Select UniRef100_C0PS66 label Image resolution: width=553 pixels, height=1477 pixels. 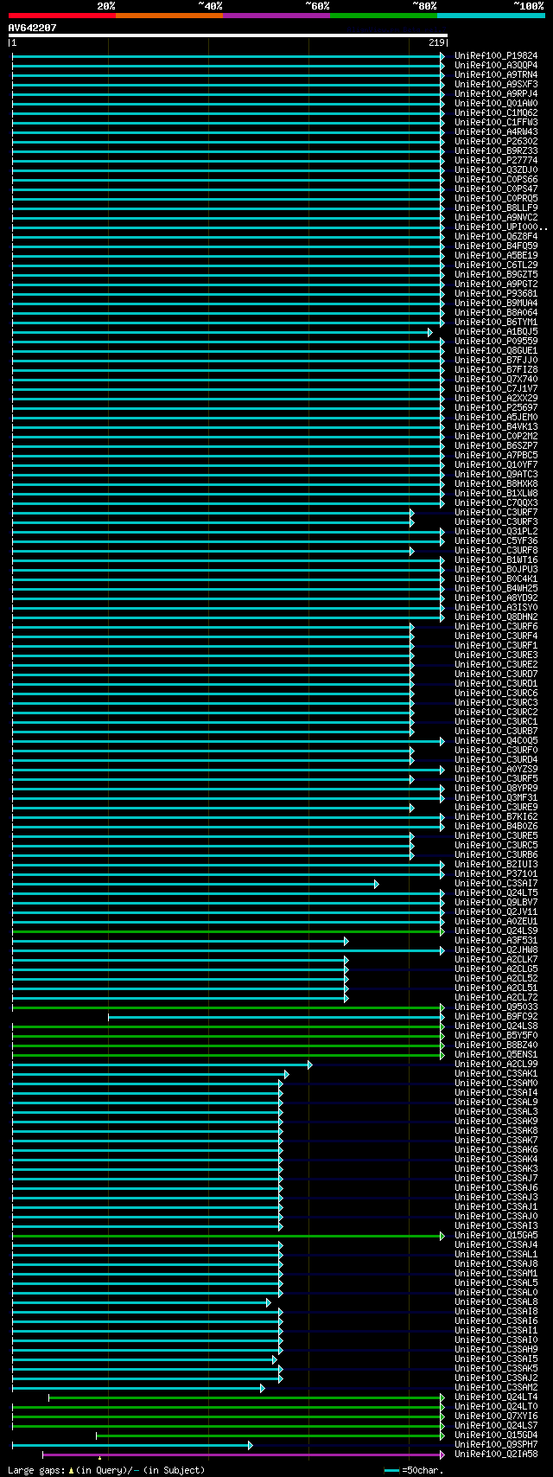496,179
